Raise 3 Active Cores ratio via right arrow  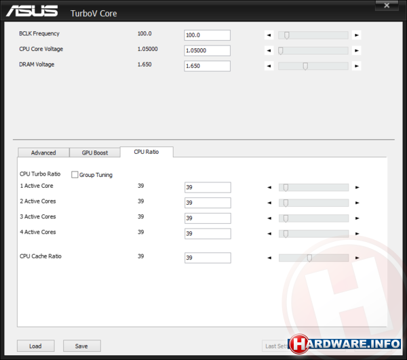click(x=357, y=218)
